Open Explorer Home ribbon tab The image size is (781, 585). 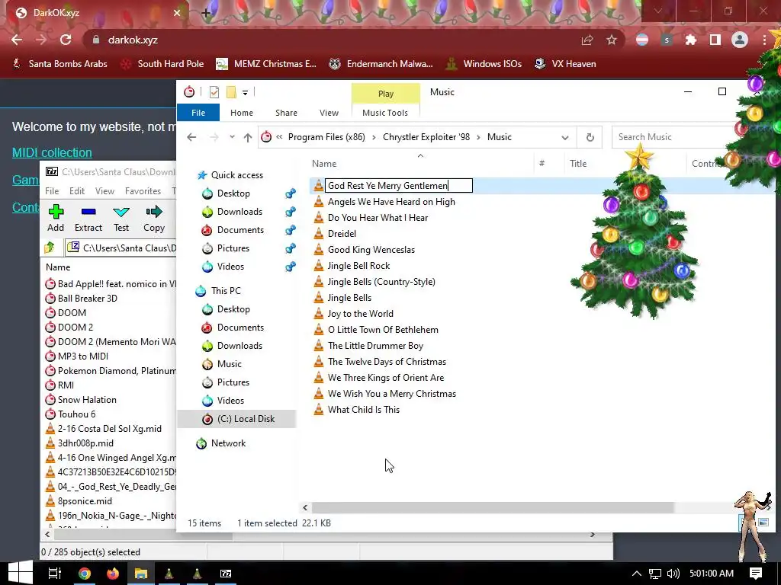click(242, 113)
